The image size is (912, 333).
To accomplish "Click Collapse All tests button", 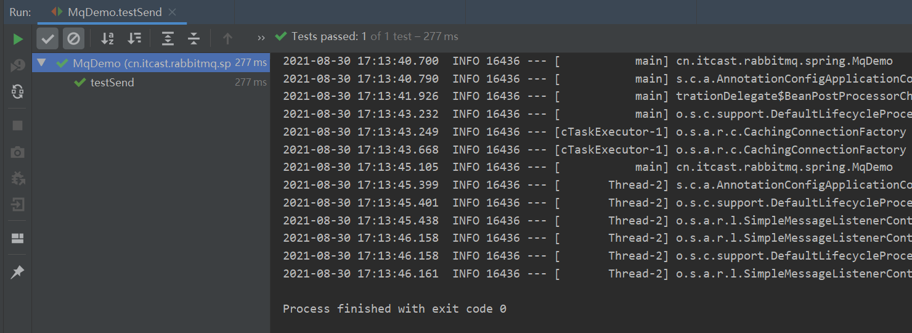I will pyautogui.click(x=193, y=39).
